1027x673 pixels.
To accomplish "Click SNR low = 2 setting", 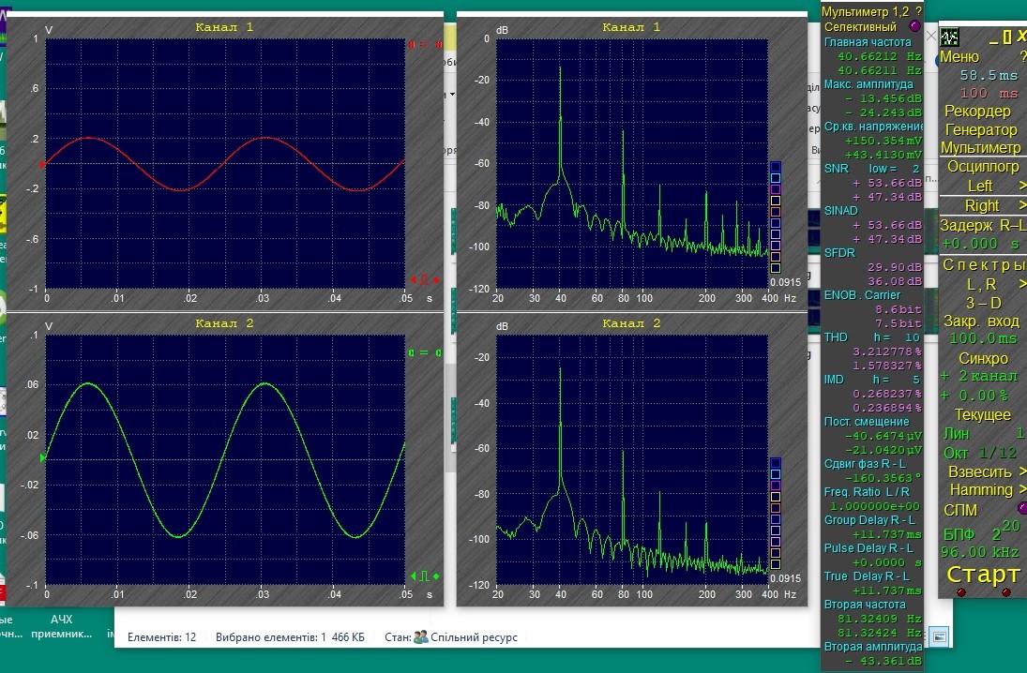I will [894, 169].
